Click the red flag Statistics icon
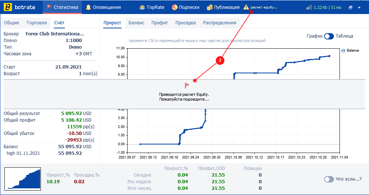The width and height of the screenshot is (369, 195). tap(49, 7)
